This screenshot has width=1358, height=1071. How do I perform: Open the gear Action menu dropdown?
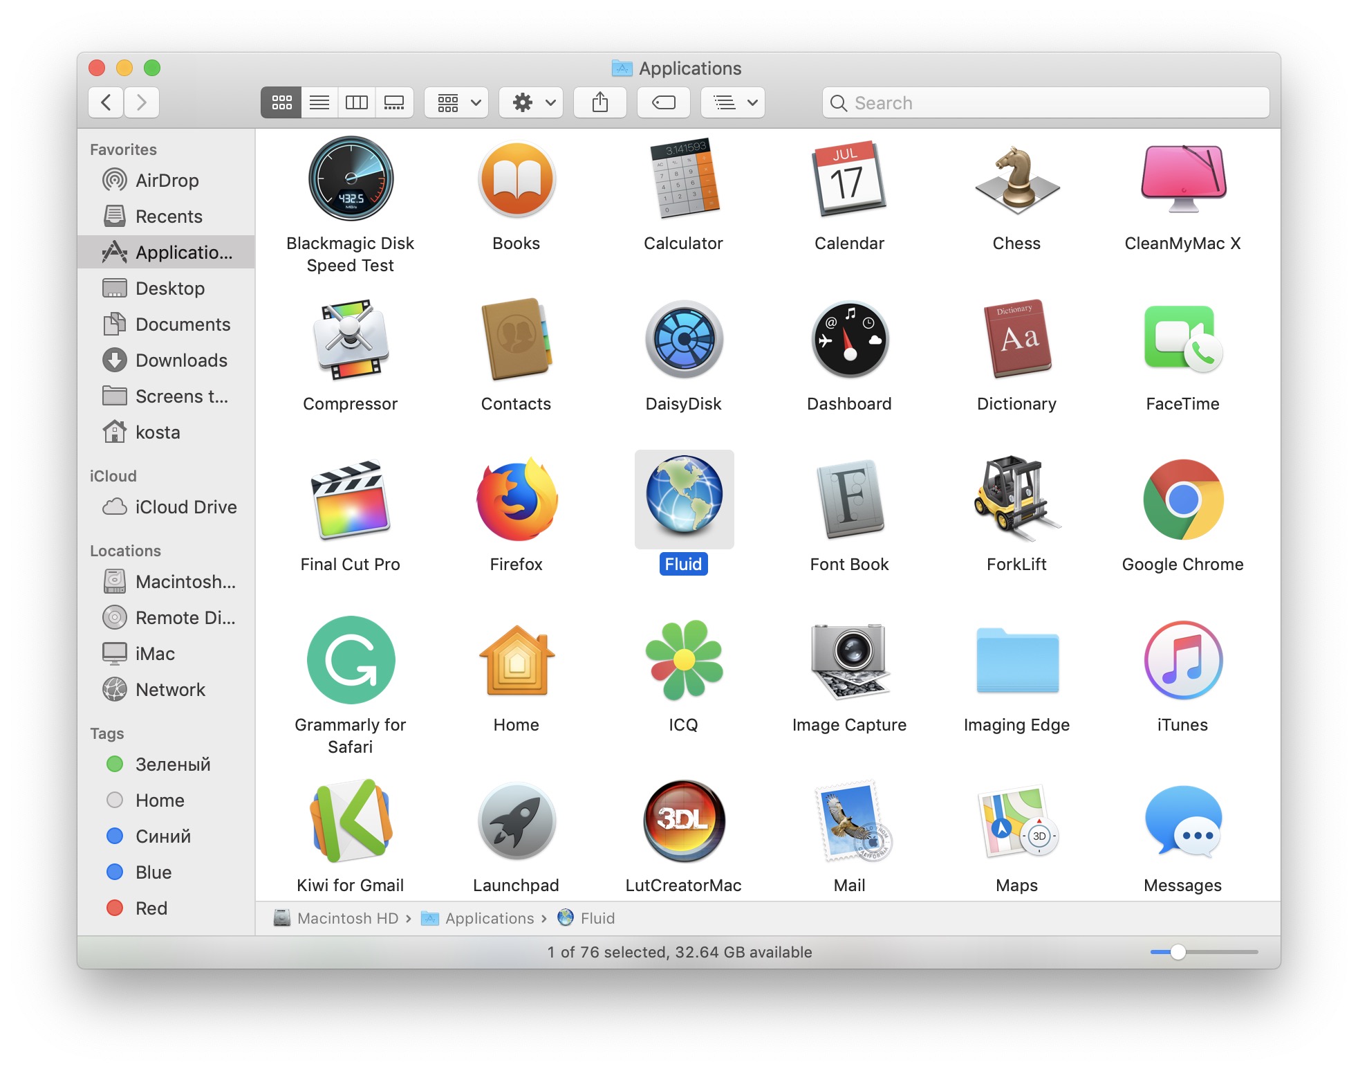[532, 102]
